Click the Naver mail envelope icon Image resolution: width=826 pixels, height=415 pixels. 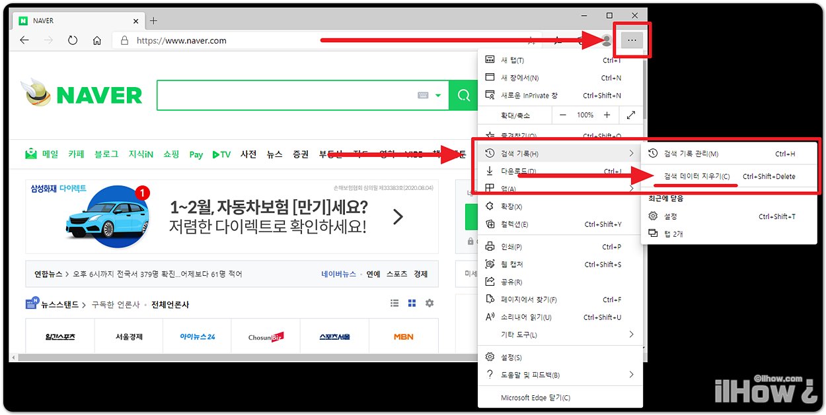point(31,154)
